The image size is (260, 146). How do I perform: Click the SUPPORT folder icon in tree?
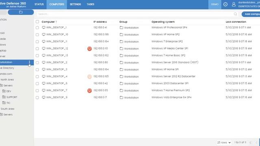4,97
